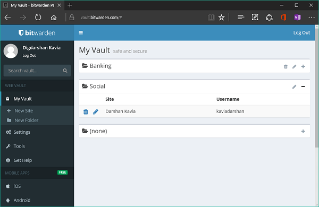Open the Office extension icon

pos(283,18)
